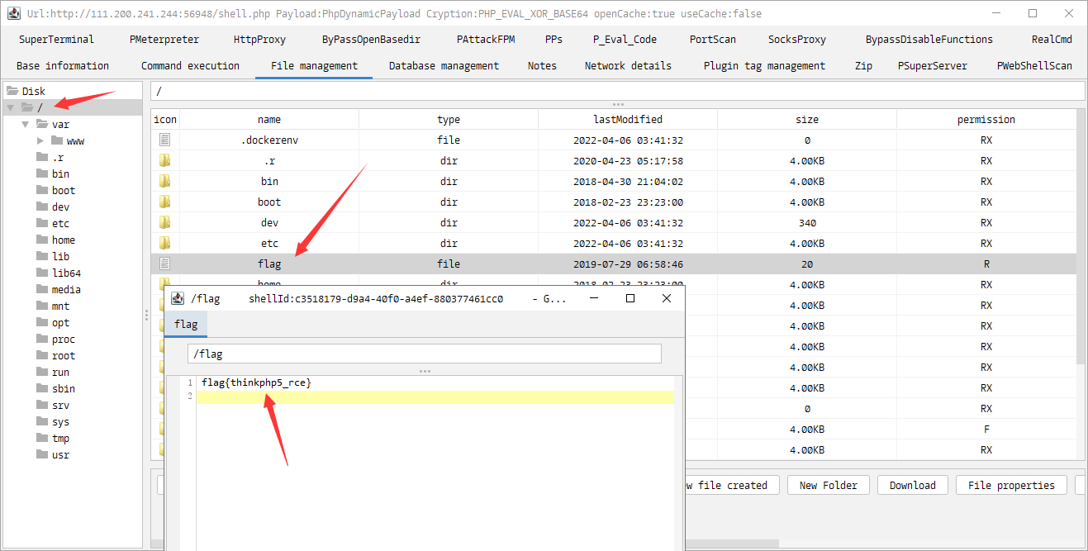Click the Download button
Viewport: 1088px width, 551px height.
tap(913, 485)
